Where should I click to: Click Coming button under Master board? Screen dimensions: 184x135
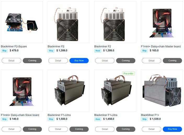[172, 61]
